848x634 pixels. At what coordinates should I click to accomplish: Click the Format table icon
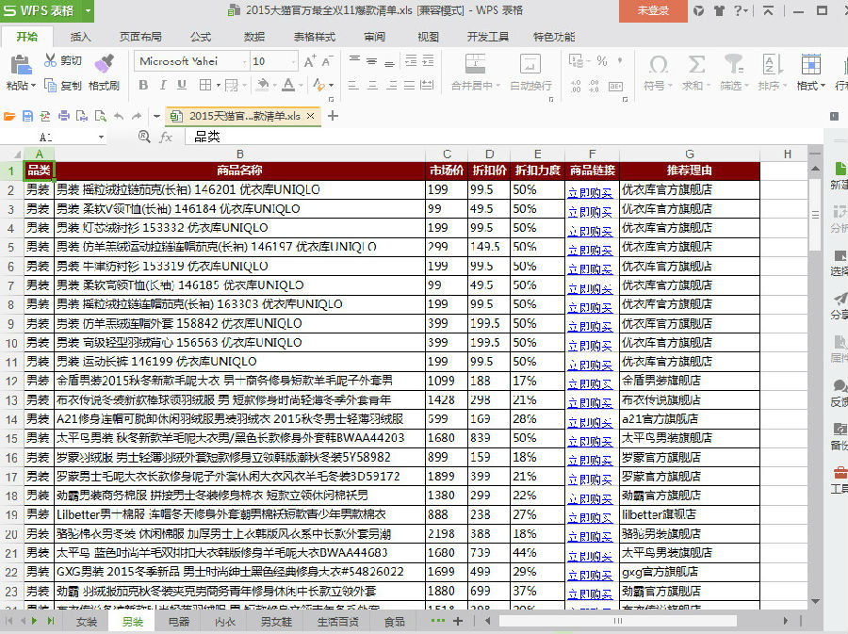(810, 65)
